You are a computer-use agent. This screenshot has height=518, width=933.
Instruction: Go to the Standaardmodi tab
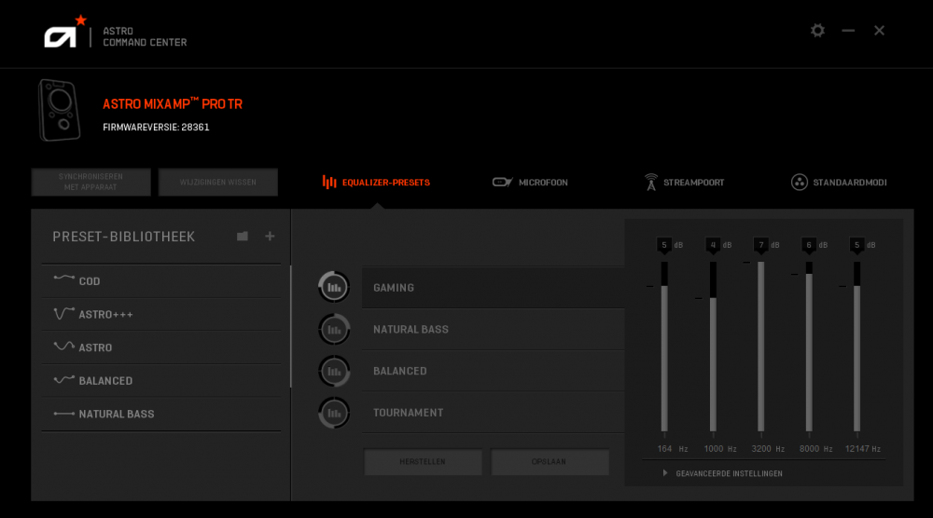click(838, 183)
